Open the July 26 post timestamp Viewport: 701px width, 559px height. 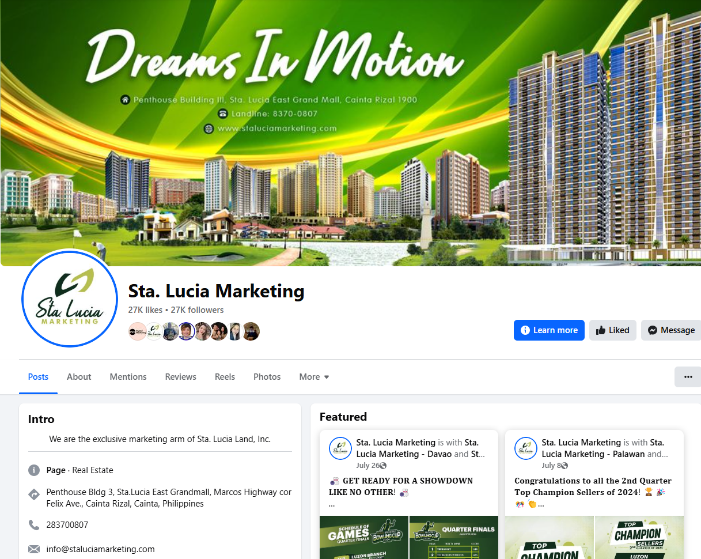(367, 466)
